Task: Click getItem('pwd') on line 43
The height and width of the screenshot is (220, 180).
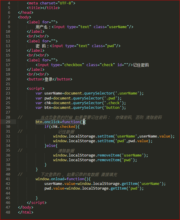Action: pos(126,188)
